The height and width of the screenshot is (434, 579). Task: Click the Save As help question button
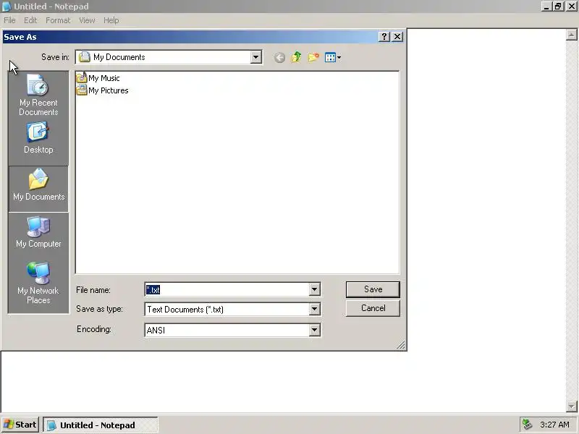[384, 37]
